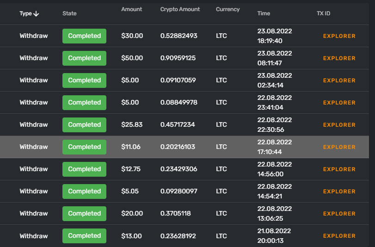Image resolution: width=375 pixels, height=247 pixels.
Task: Click timestamp 21.08.2022 20:00:13
Action: click(x=274, y=236)
